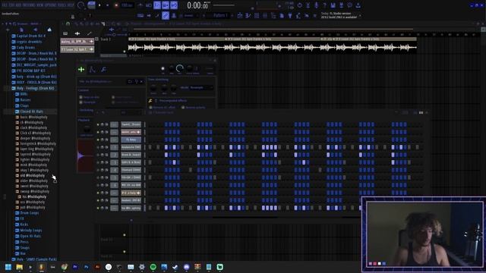Viewport: 486px width, 273px height.
Task: Mute the FL Keys channel with its LED
Action: 98,140
